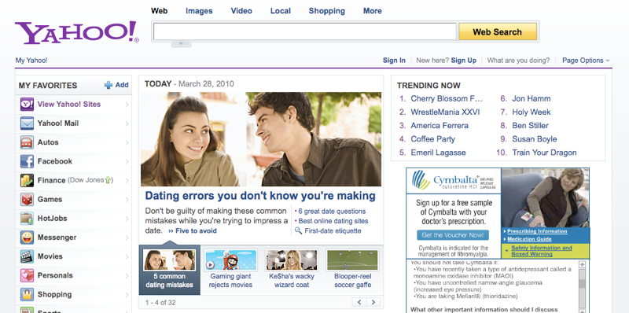629x313 pixels.
Task: Click the Finance chart icon
Action: click(x=27, y=180)
